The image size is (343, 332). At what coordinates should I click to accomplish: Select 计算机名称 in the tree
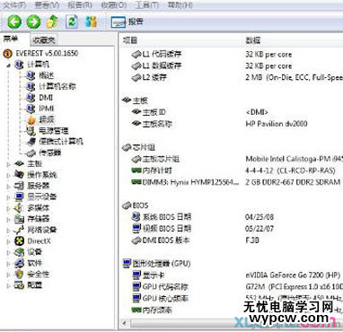coord(57,86)
